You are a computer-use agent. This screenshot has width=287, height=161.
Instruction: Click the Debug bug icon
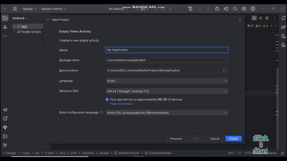217,9
